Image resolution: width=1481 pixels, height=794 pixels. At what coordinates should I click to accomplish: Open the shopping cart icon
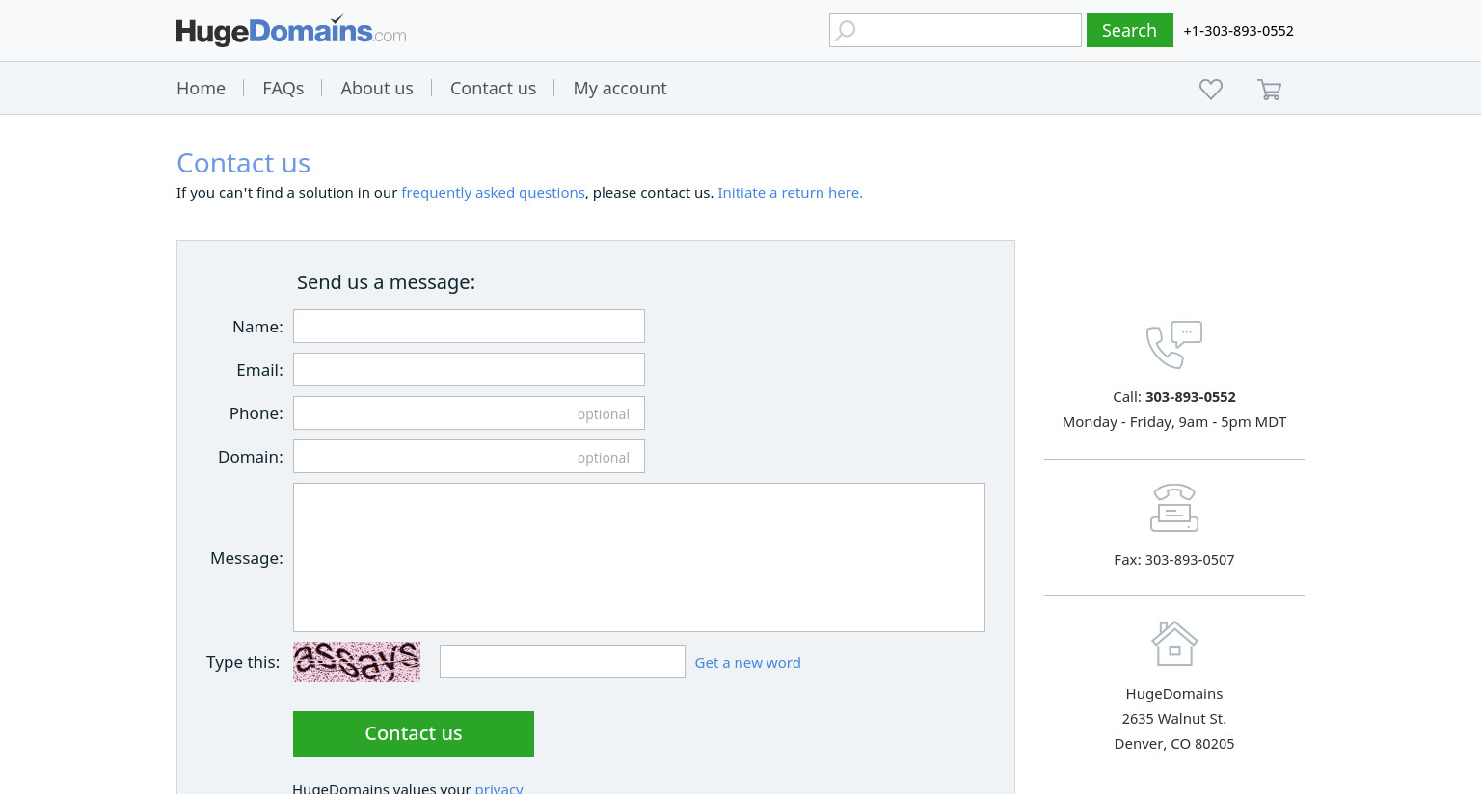pos(1270,90)
